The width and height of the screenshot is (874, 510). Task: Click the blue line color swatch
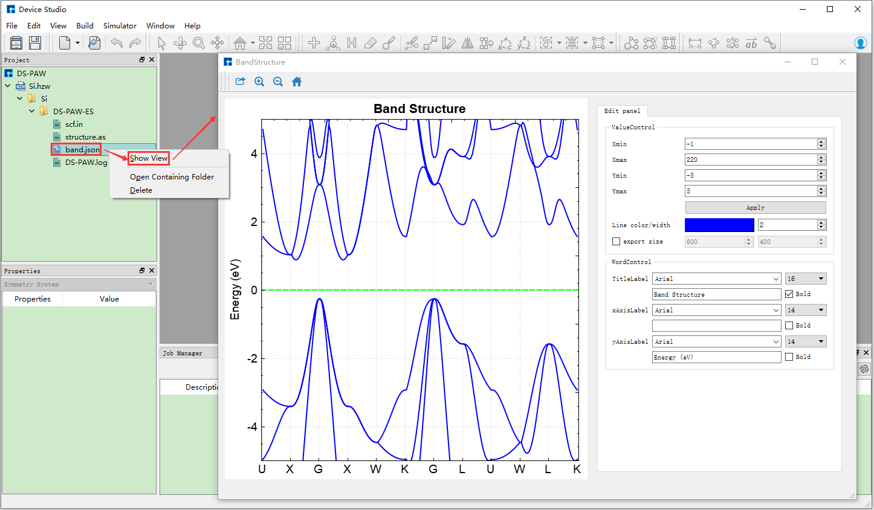[719, 225]
